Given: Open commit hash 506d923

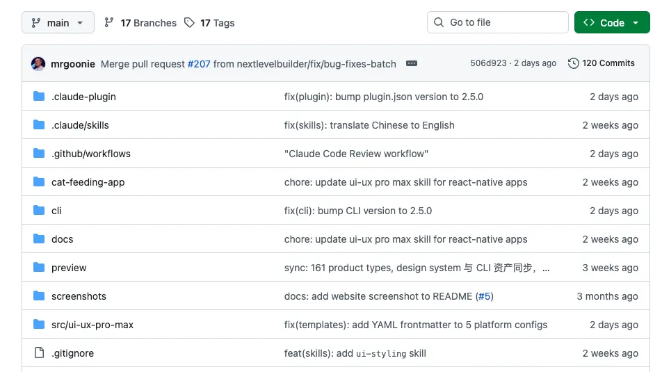Looking at the screenshot, I should 488,63.
